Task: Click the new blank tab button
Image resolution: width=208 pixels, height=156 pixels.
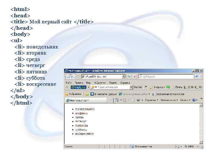Action: (110, 101)
